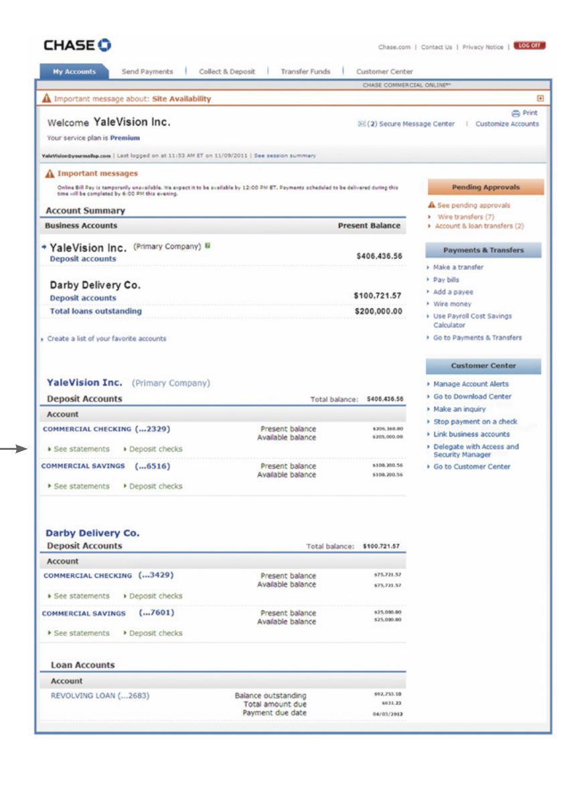The width and height of the screenshot is (588, 798).
Task: Click Wire transfers (7) under Pending Approvals
Action: tap(465, 217)
